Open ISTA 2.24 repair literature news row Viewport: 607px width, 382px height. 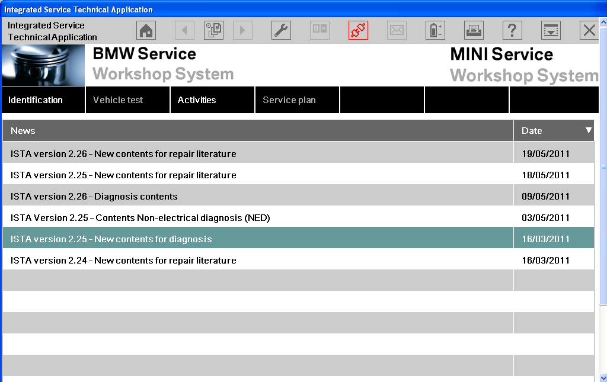click(258, 260)
